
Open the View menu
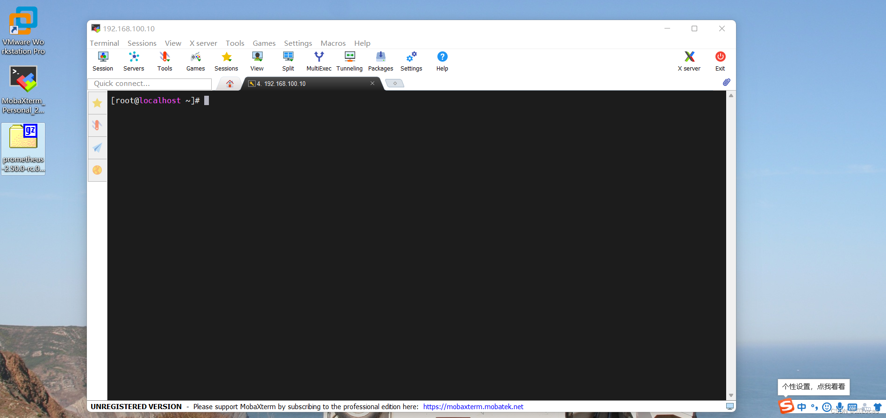pos(173,43)
